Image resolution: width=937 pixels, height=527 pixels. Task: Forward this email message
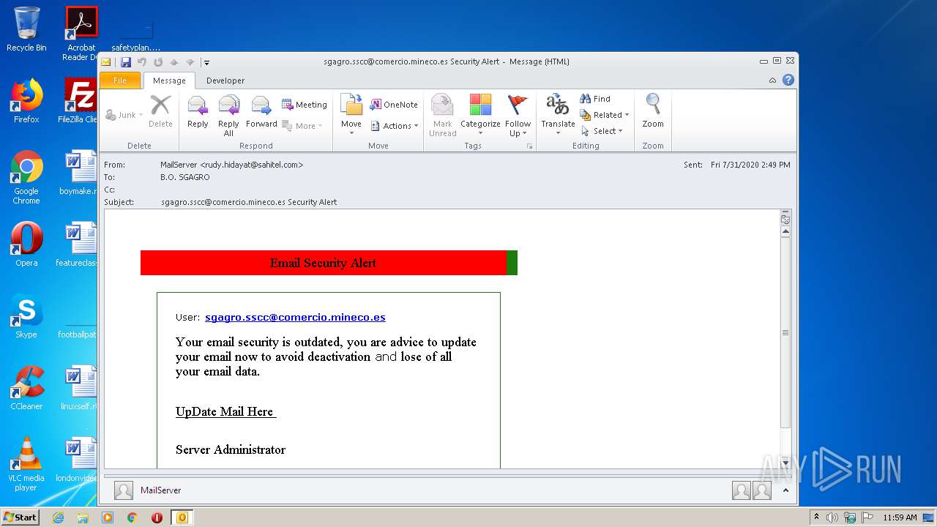[x=261, y=113]
